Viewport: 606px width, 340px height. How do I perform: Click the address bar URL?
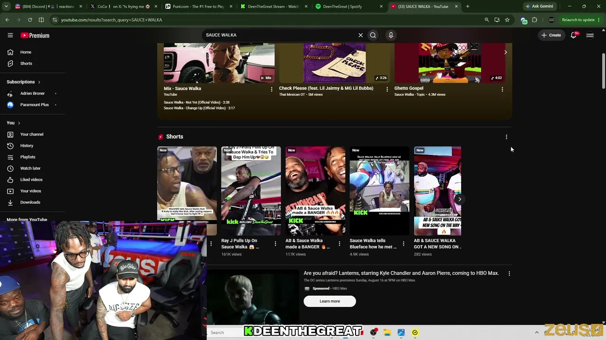pos(112,20)
